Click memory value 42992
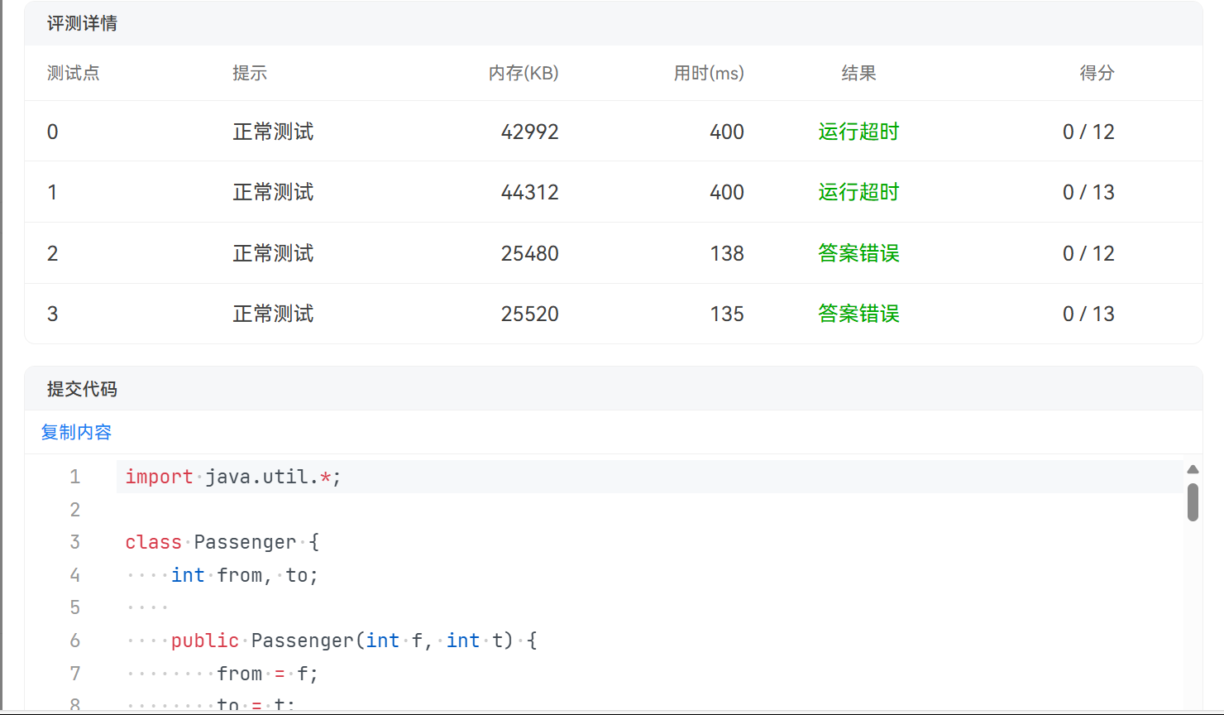This screenshot has height=715, width=1224. click(529, 132)
